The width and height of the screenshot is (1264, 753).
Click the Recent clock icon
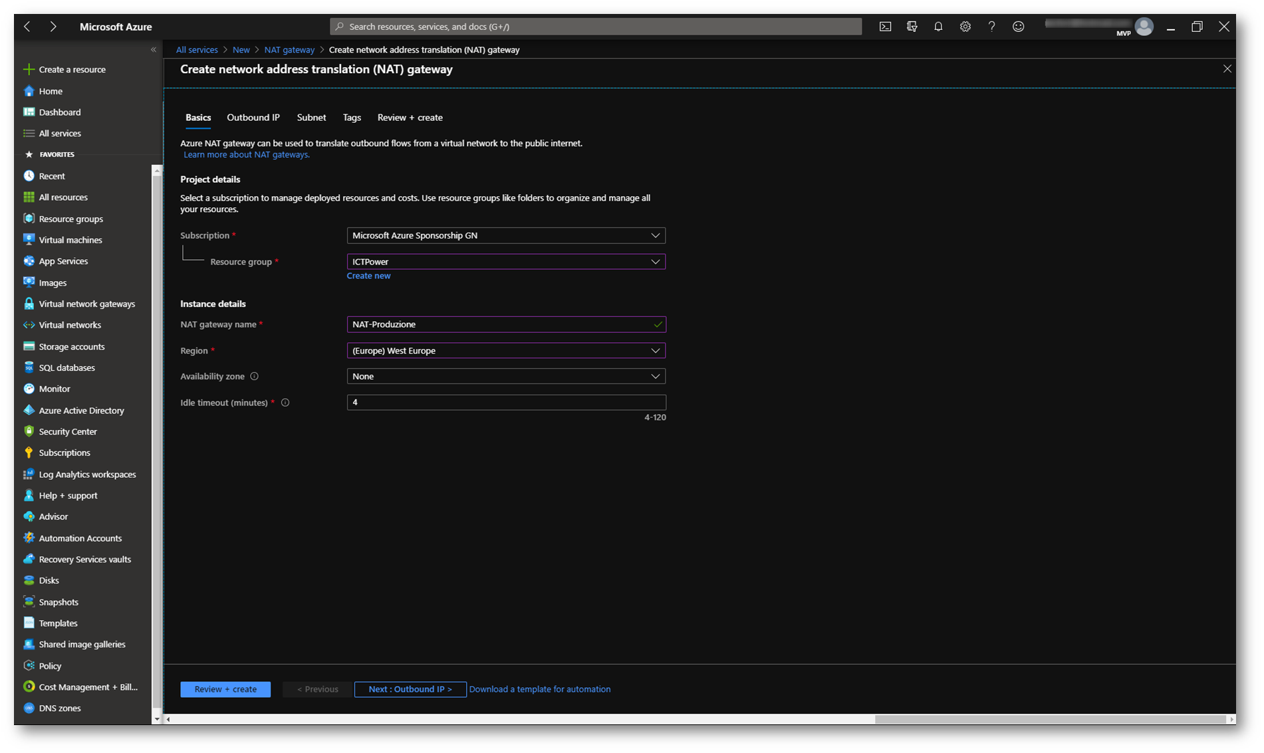click(29, 176)
